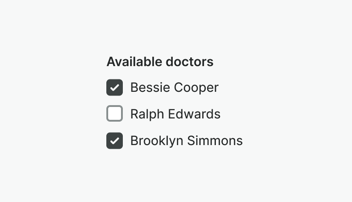Click the Ralph Edwards label text
Image resolution: width=352 pixels, height=202 pixels.
(175, 114)
